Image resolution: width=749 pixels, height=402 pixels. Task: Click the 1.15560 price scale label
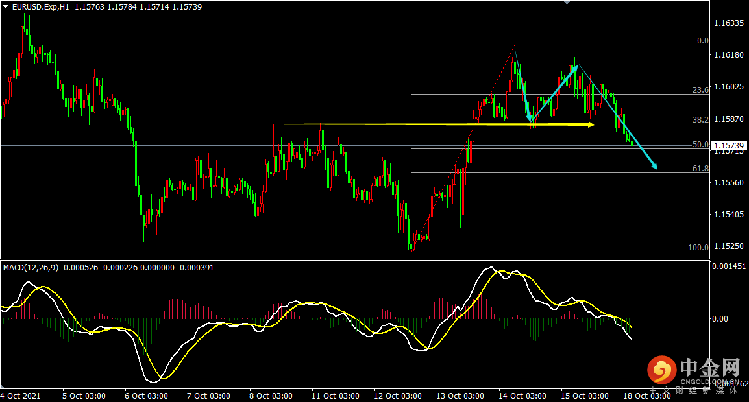(728, 182)
